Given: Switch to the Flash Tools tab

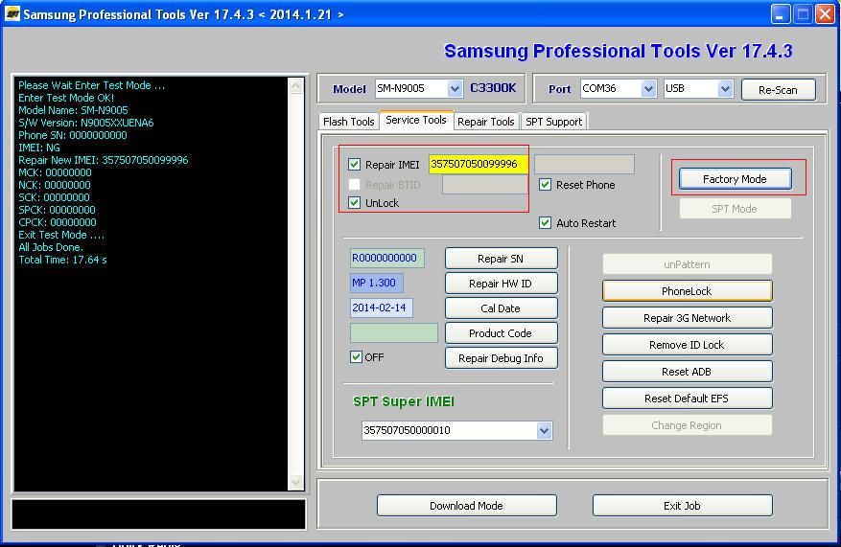Looking at the screenshot, I should [x=349, y=122].
